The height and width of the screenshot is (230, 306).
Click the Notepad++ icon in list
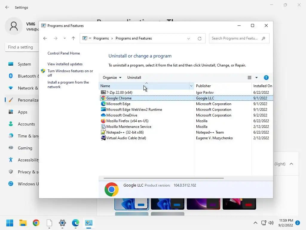(103, 132)
